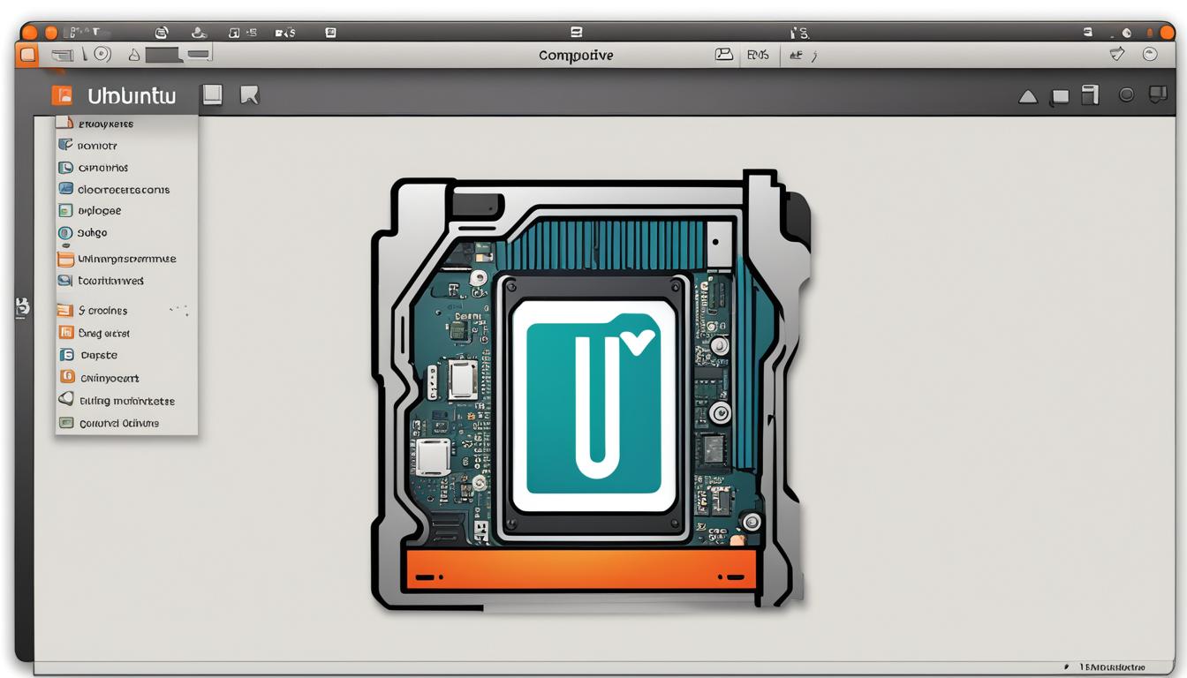Screen dimensions: 1187x678
Task: Click the status bar text in the bottom corner
Action: 1112,667
